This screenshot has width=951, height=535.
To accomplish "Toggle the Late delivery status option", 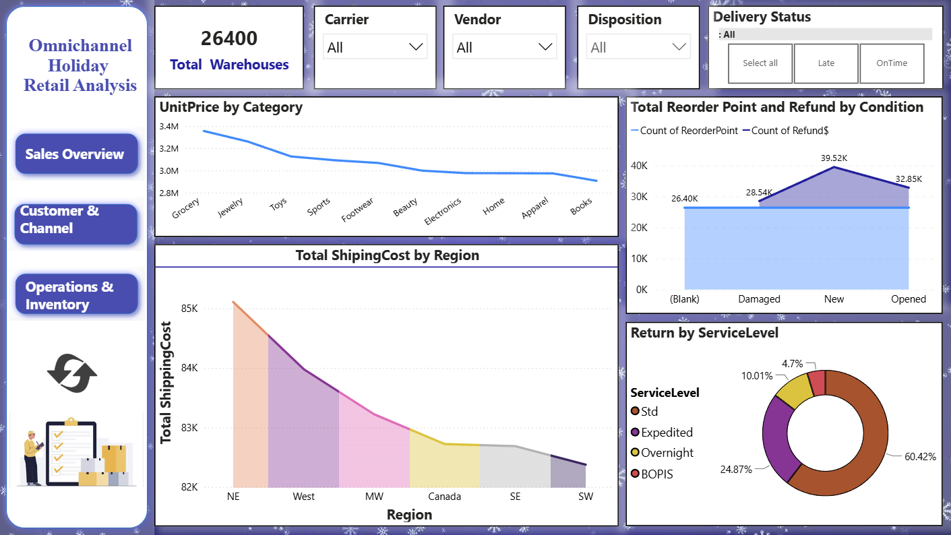I will pos(826,63).
